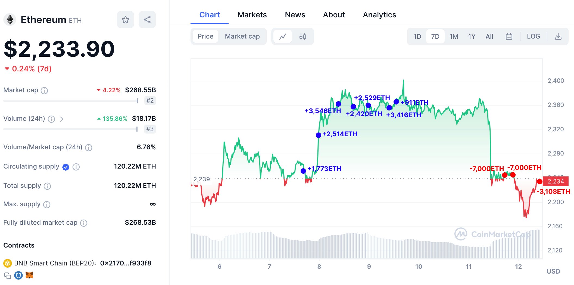Open the Analytics tab

(x=379, y=15)
